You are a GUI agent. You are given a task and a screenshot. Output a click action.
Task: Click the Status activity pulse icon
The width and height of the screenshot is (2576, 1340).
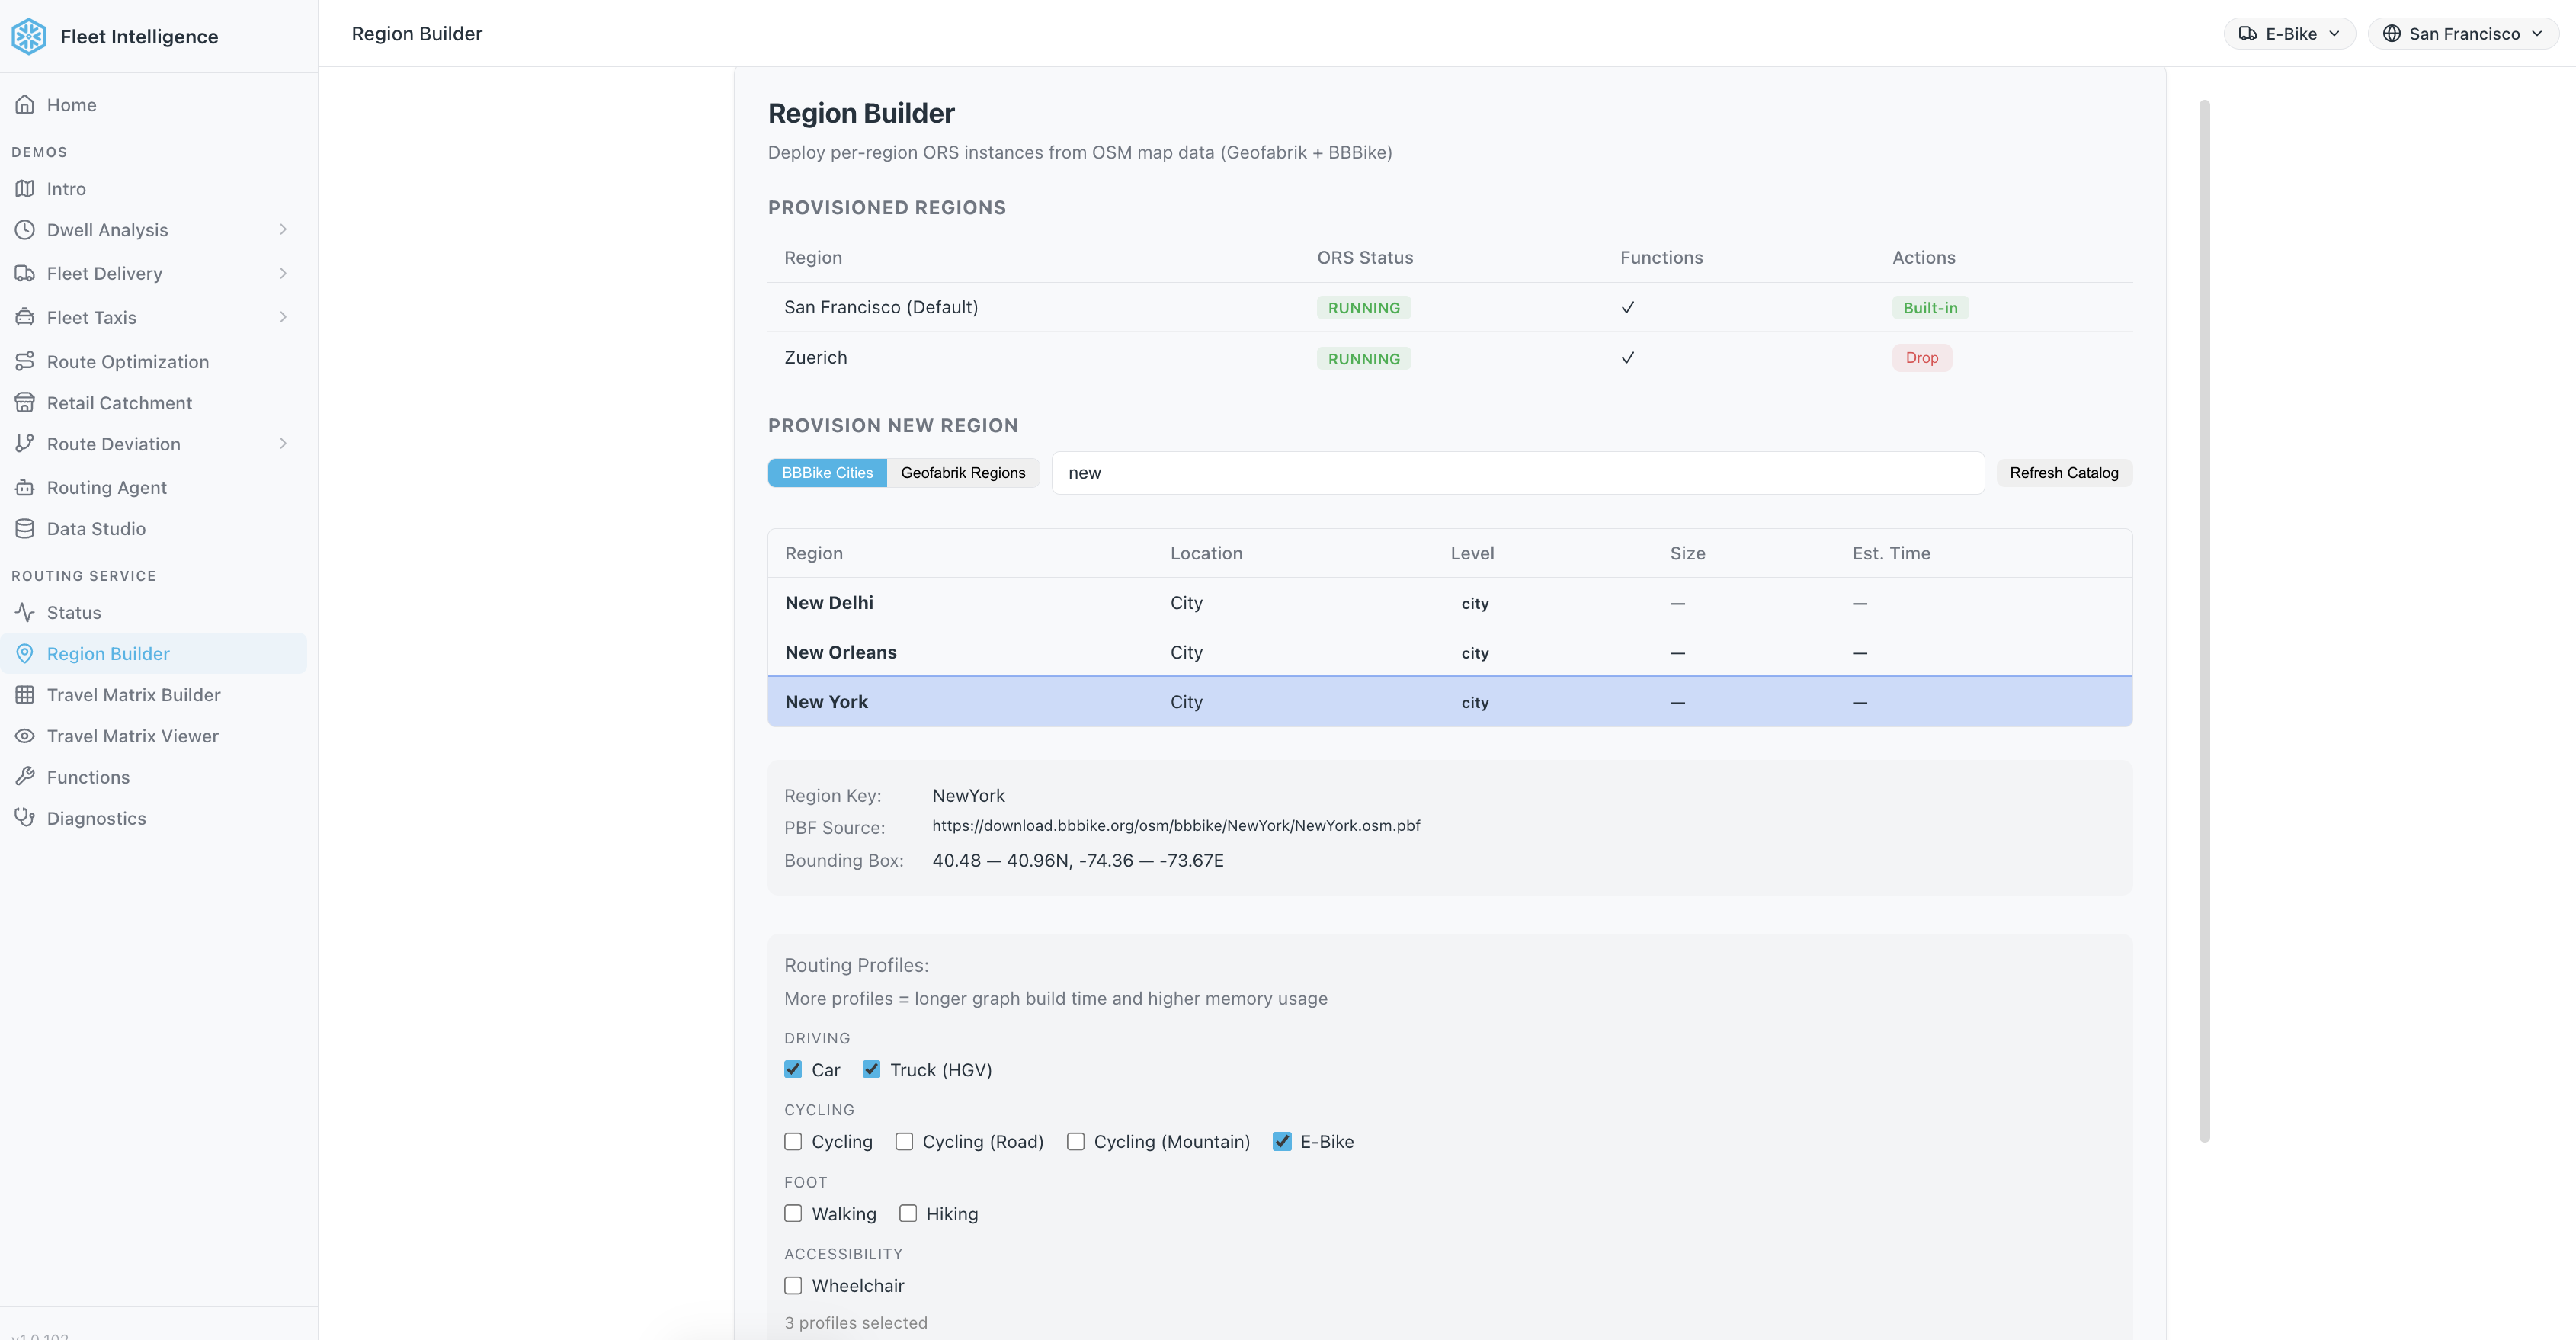point(25,612)
